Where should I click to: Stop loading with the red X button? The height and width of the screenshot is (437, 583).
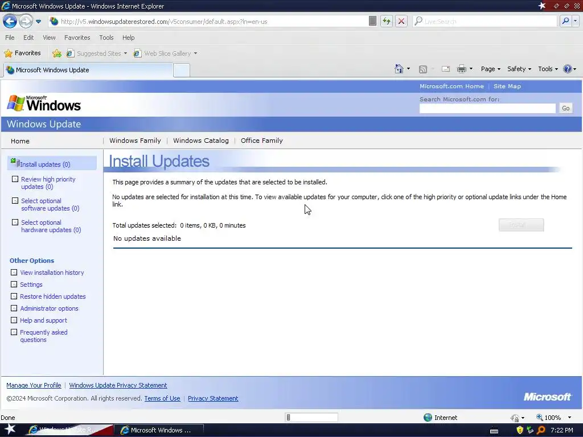click(x=401, y=21)
